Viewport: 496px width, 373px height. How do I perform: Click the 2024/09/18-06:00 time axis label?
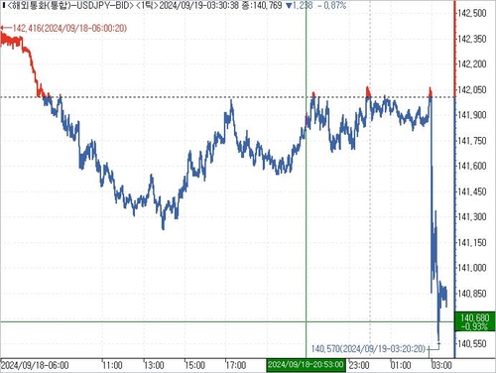pos(35,365)
